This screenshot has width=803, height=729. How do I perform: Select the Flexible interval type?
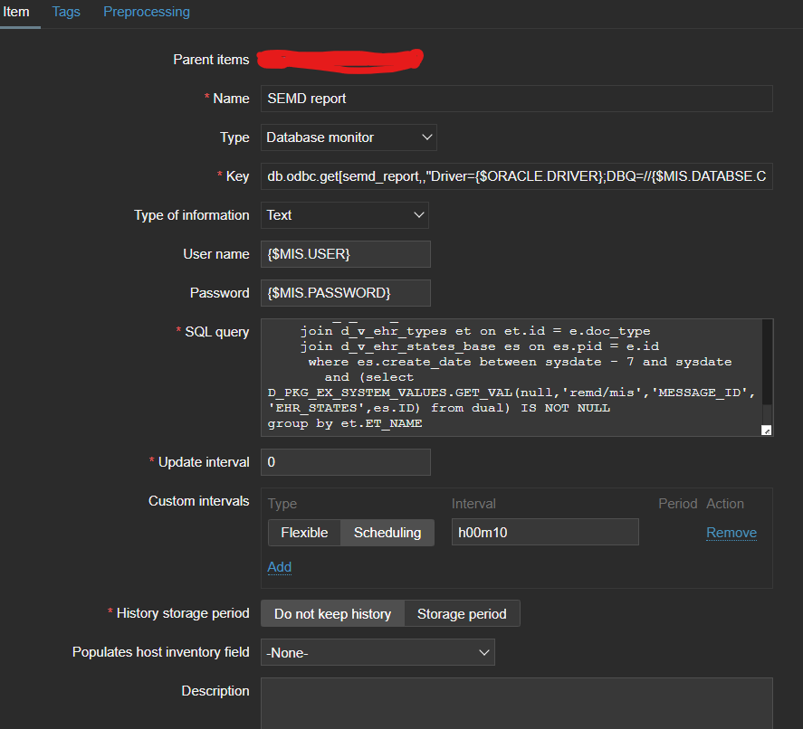pos(304,533)
